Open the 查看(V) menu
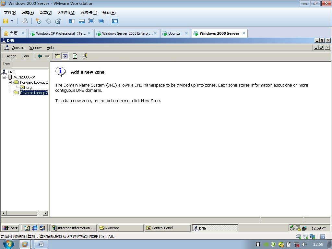The height and width of the screenshot is (249, 332). [45, 13]
